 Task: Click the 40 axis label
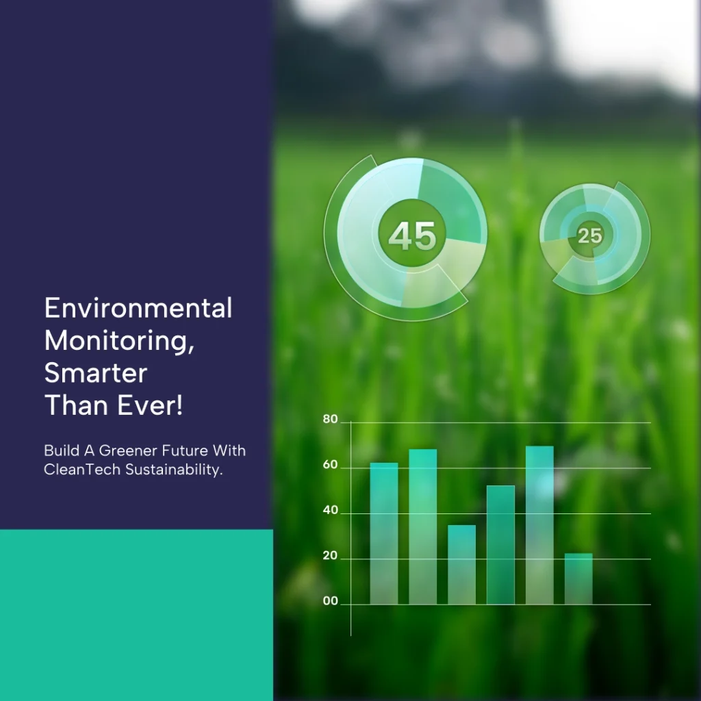click(x=331, y=511)
